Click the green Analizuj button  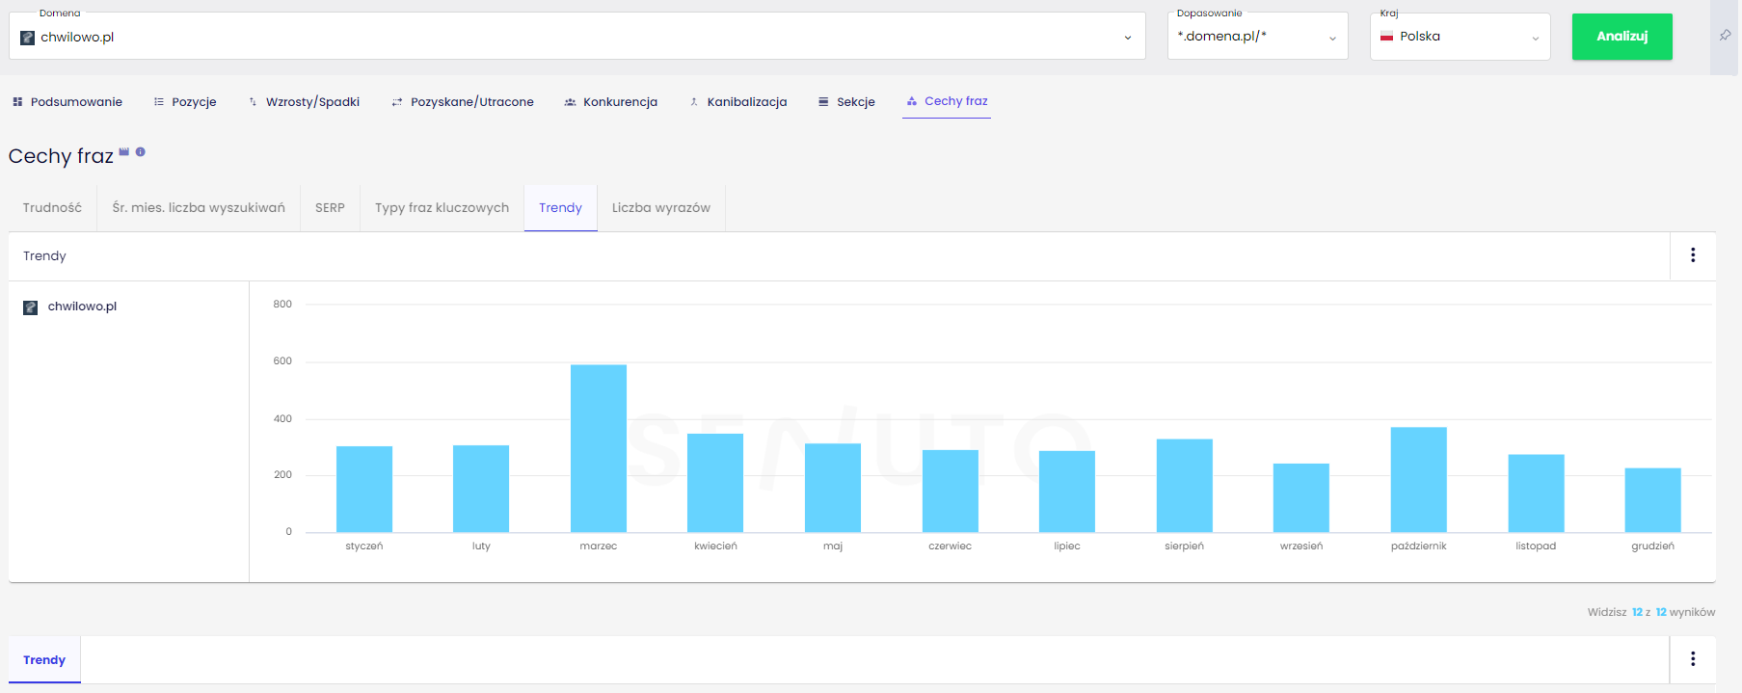click(x=1621, y=37)
